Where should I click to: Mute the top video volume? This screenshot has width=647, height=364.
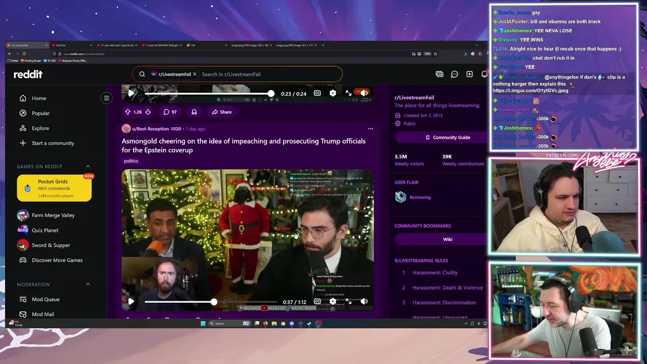[364, 94]
